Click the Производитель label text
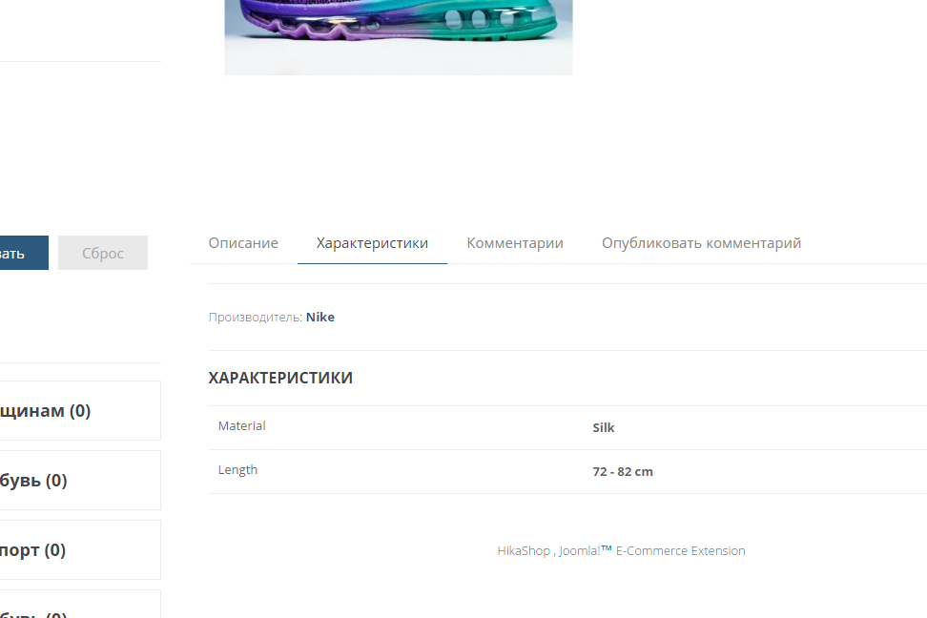927x618 pixels. [x=255, y=317]
